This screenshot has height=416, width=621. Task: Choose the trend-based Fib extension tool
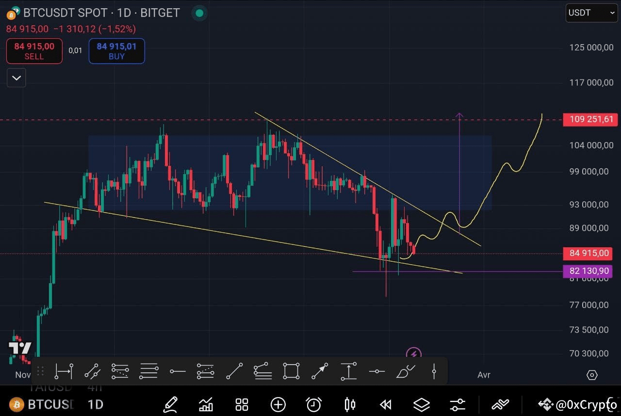coord(206,371)
